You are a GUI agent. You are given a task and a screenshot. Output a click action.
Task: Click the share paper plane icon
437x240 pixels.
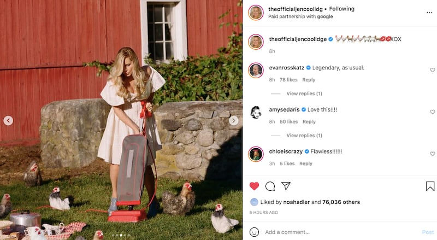tap(286, 186)
